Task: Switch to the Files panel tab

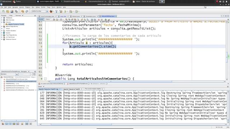Action: pos(11,15)
